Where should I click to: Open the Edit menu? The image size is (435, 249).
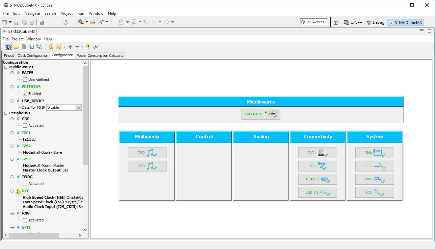(16, 13)
